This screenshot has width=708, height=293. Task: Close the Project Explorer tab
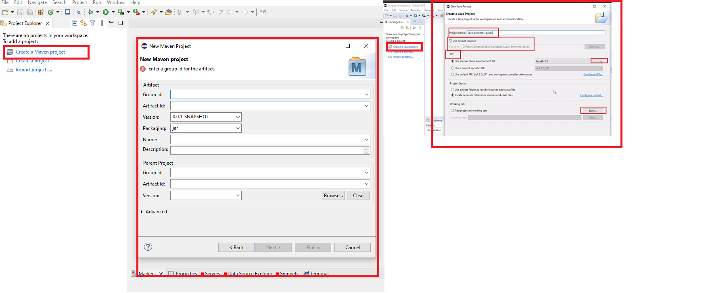(x=48, y=23)
